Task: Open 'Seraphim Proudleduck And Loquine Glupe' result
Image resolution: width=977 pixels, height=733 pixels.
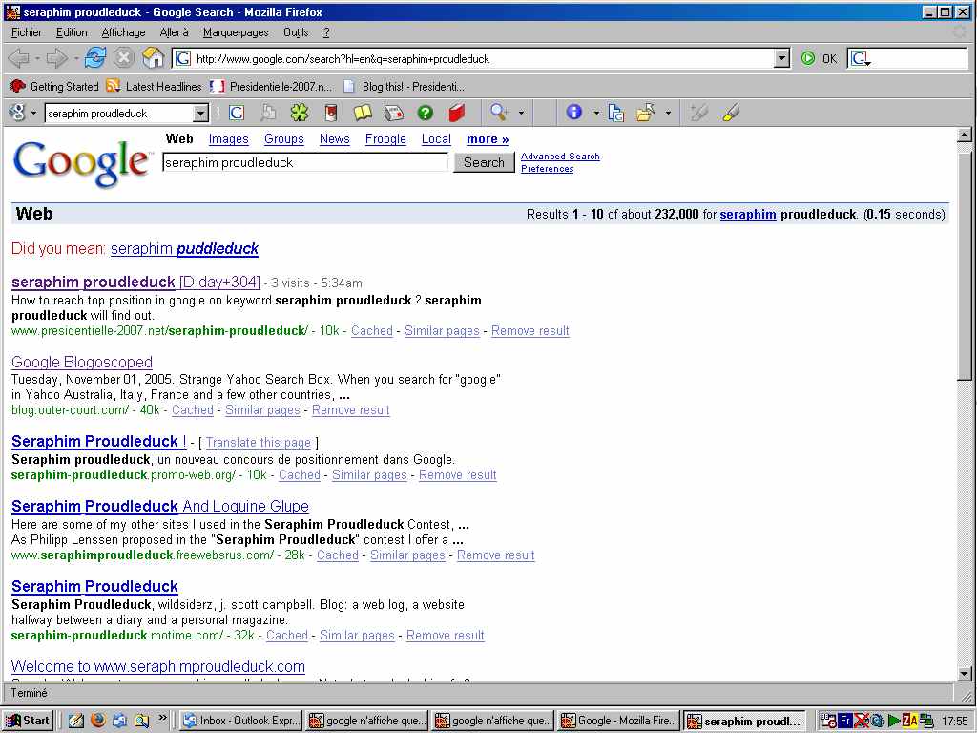Action: tap(160, 506)
